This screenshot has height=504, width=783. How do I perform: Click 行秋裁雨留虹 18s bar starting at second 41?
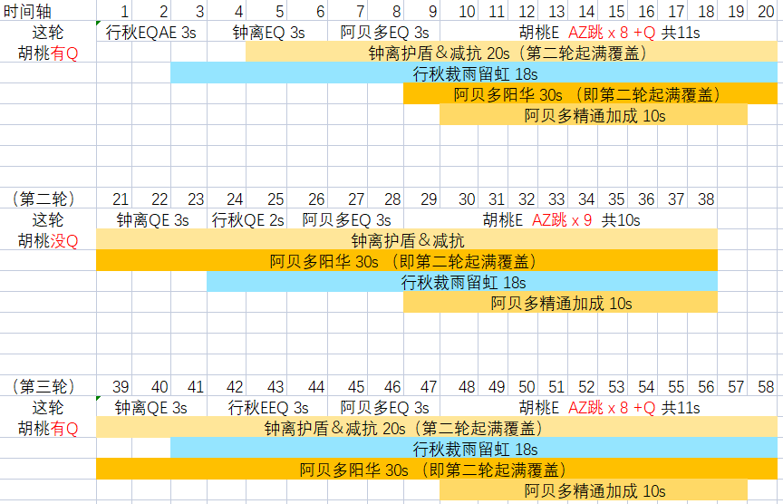click(x=474, y=448)
